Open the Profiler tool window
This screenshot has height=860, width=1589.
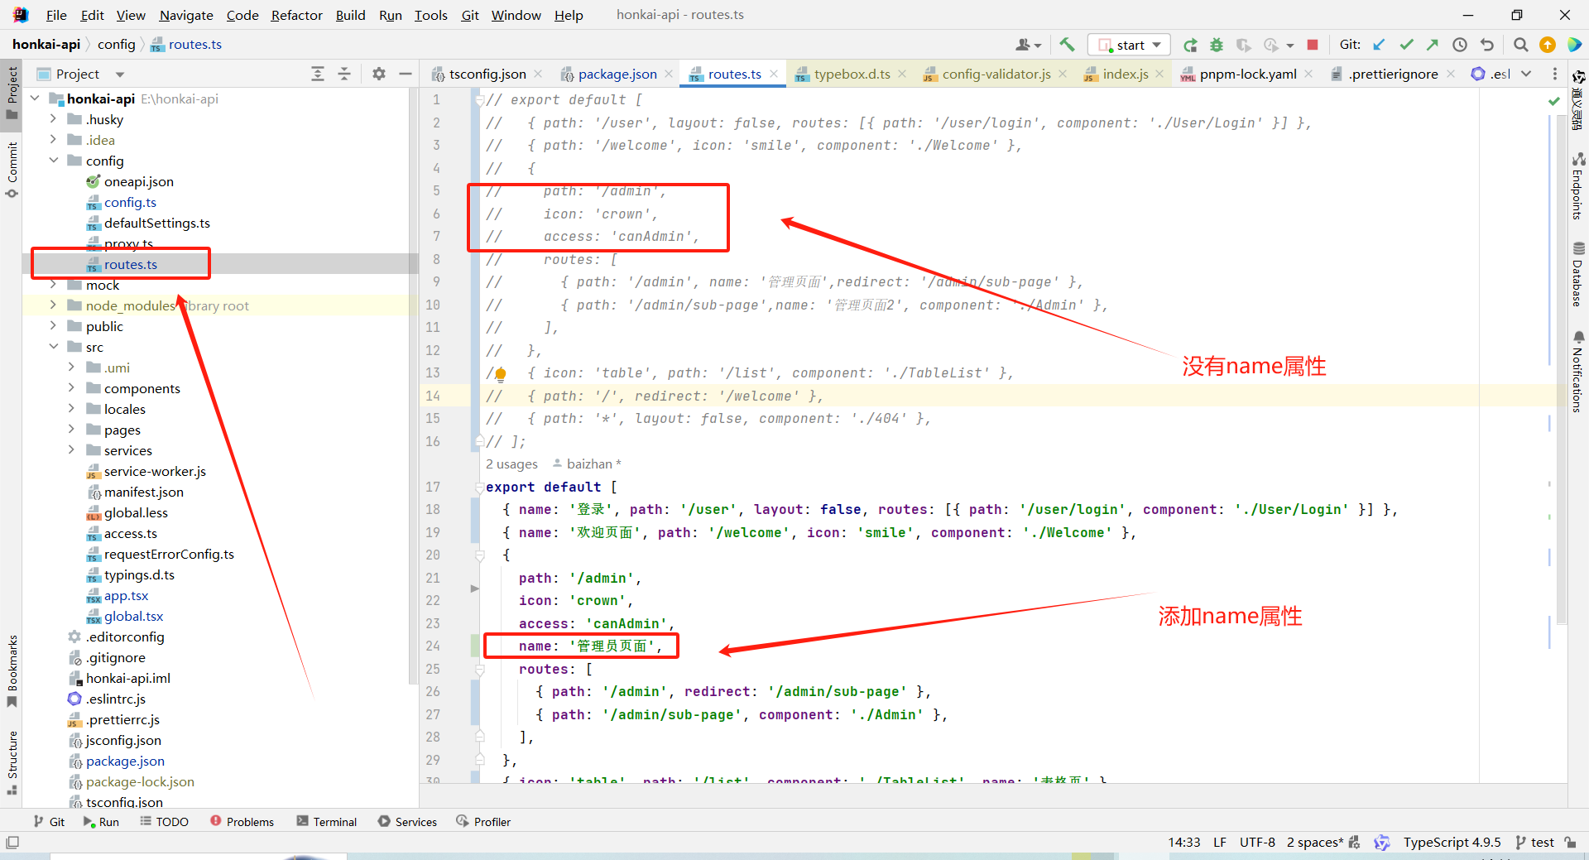pos(483,821)
